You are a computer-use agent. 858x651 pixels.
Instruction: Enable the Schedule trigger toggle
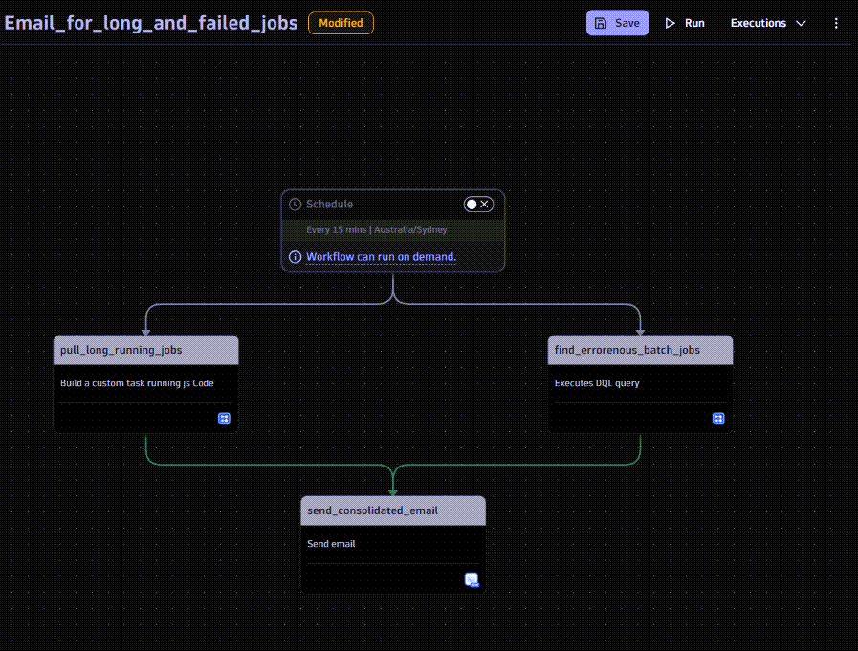point(471,204)
